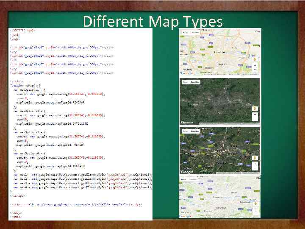Click the maps.googleapis.com script src URL

[x=80, y=204]
